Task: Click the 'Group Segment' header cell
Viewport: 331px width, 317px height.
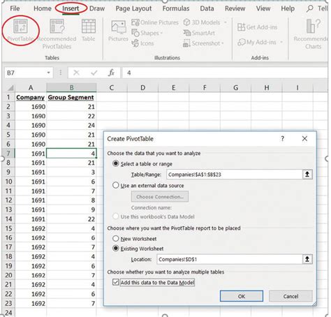Action: point(71,97)
